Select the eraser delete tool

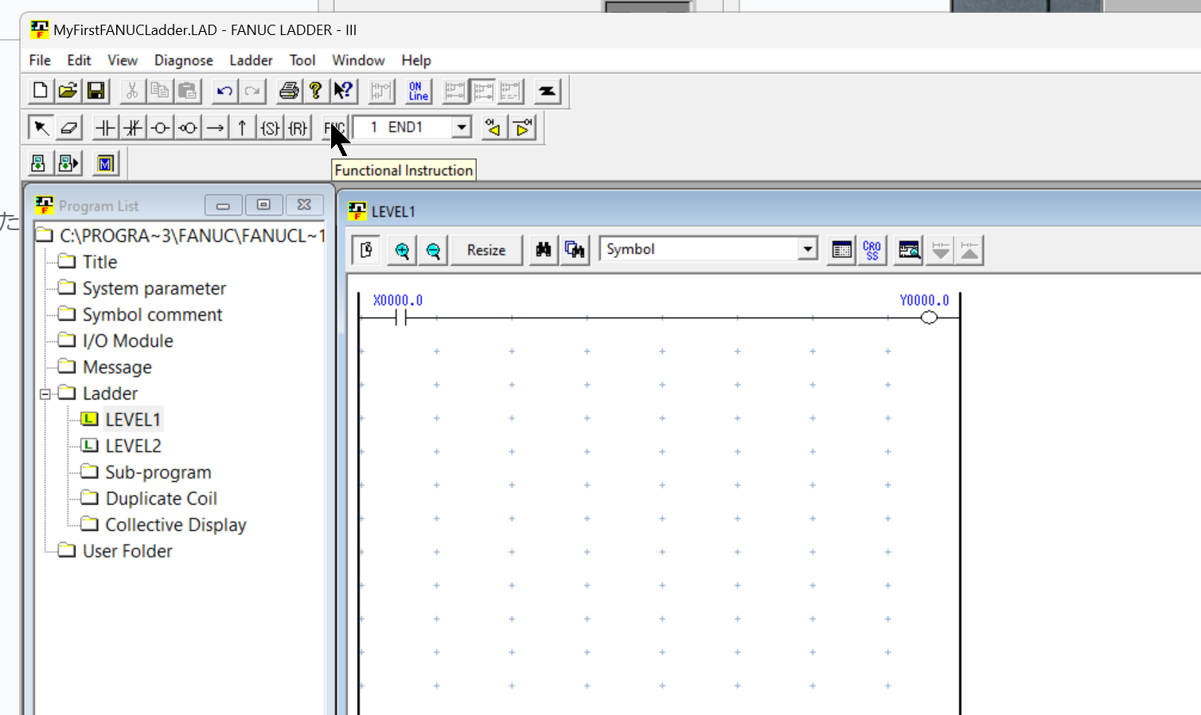tap(68, 127)
